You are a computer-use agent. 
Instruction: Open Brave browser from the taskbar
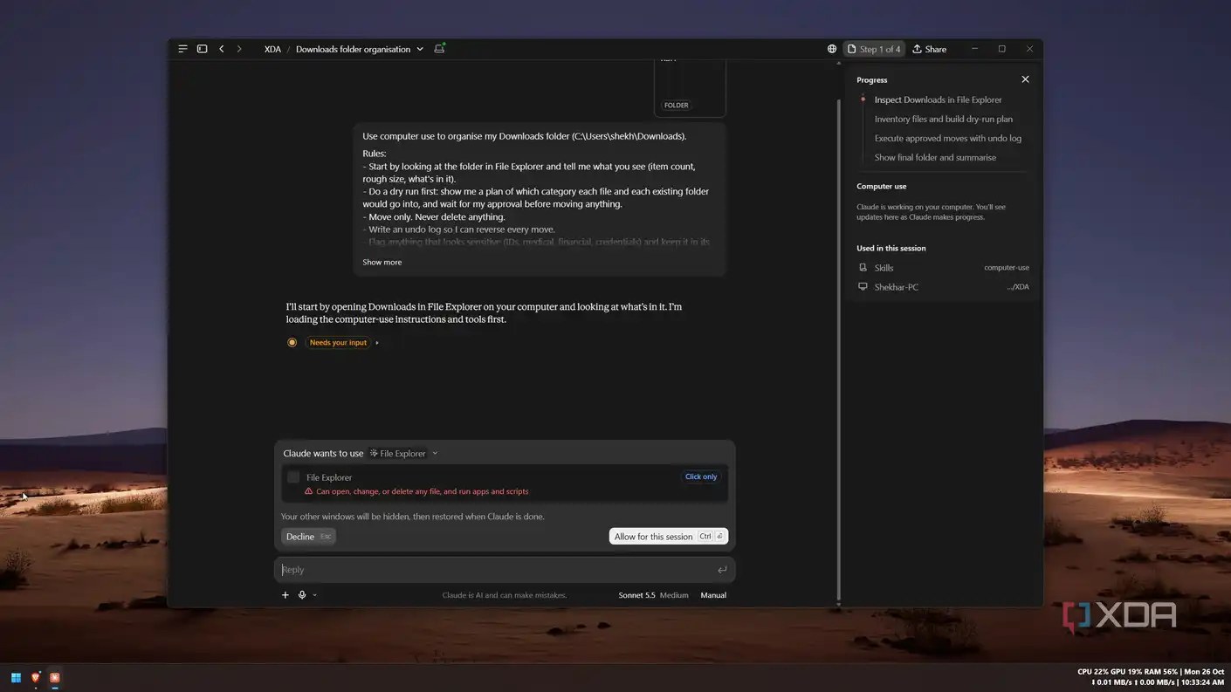(36, 677)
